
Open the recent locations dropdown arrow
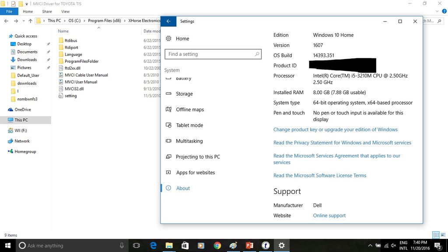click(23, 21)
